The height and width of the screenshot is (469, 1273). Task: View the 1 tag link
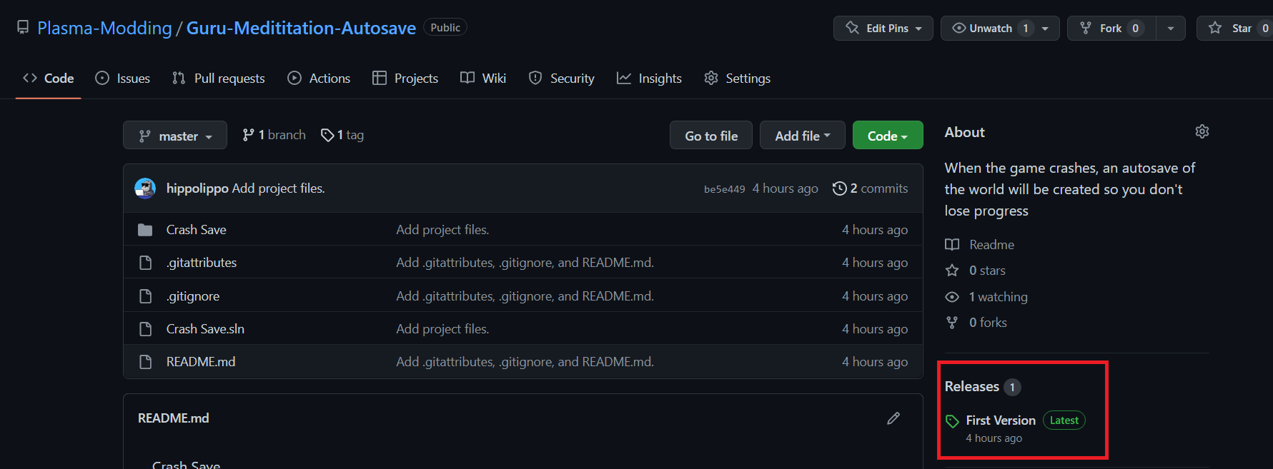point(342,135)
